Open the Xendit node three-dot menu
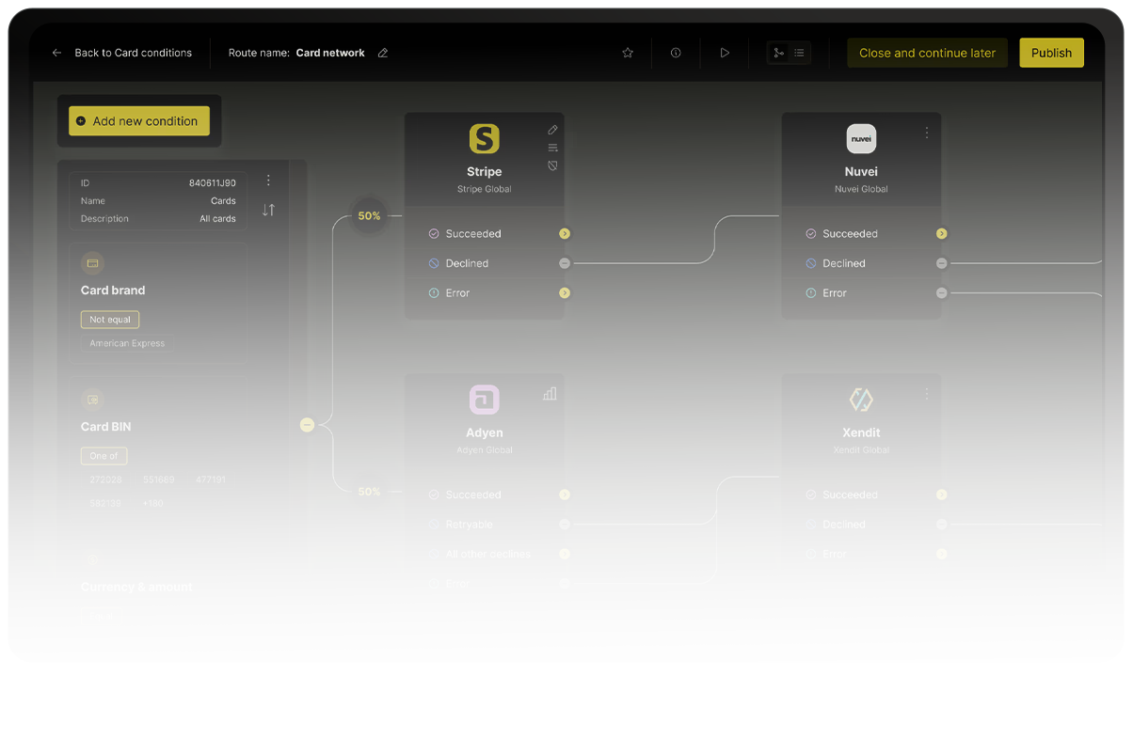The width and height of the screenshot is (1133, 738). [927, 394]
